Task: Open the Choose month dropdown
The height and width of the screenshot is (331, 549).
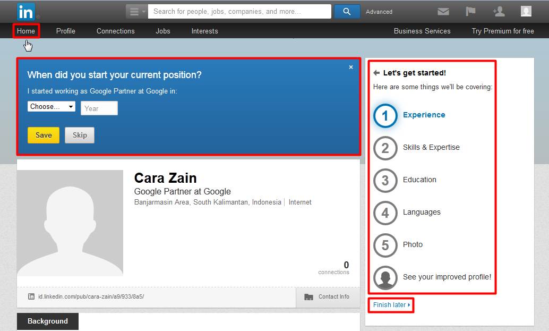Action: coord(52,106)
